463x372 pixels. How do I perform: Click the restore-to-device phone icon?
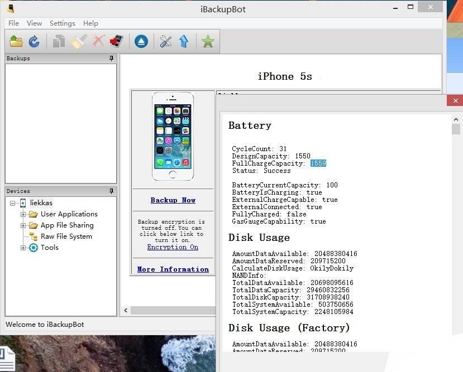[x=116, y=41]
